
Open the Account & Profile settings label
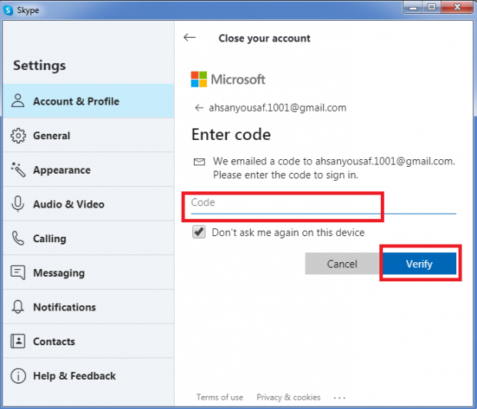76,101
